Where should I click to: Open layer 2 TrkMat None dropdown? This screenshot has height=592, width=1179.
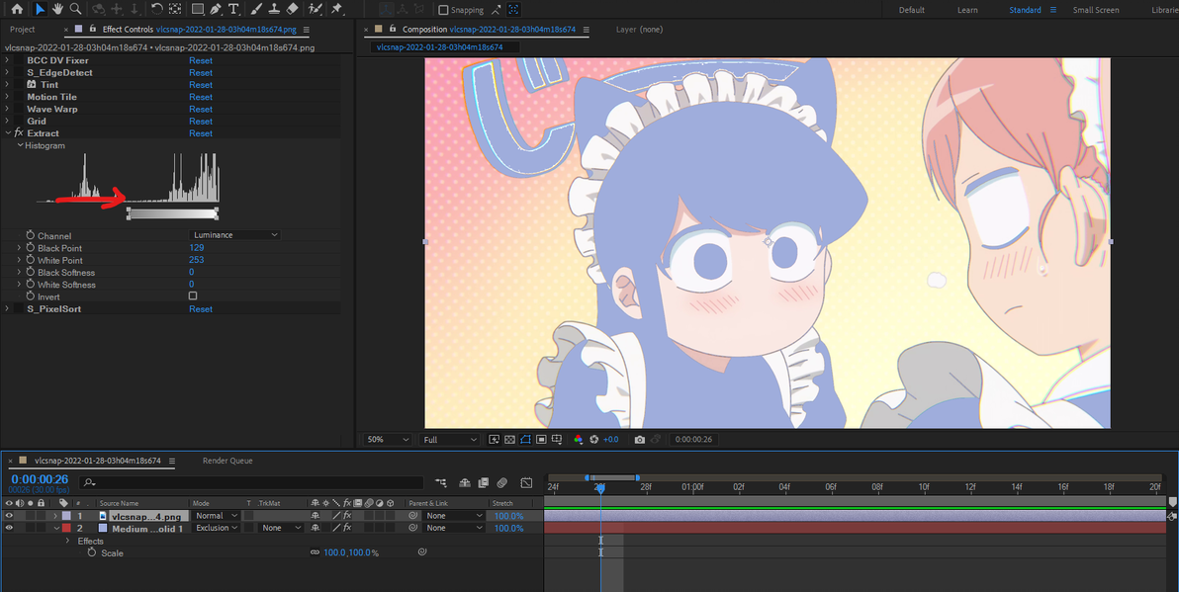[281, 528]
